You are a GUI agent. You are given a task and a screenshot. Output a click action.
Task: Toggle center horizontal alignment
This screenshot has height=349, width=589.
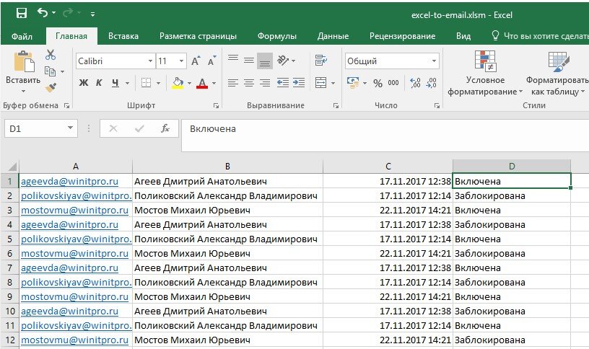click(249, 82)
